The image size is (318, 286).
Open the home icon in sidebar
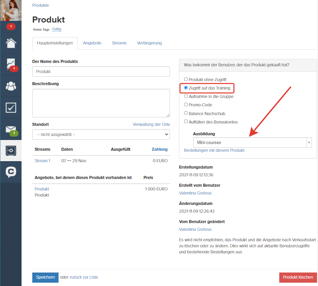pyautogui.click(x=11, y=43)
